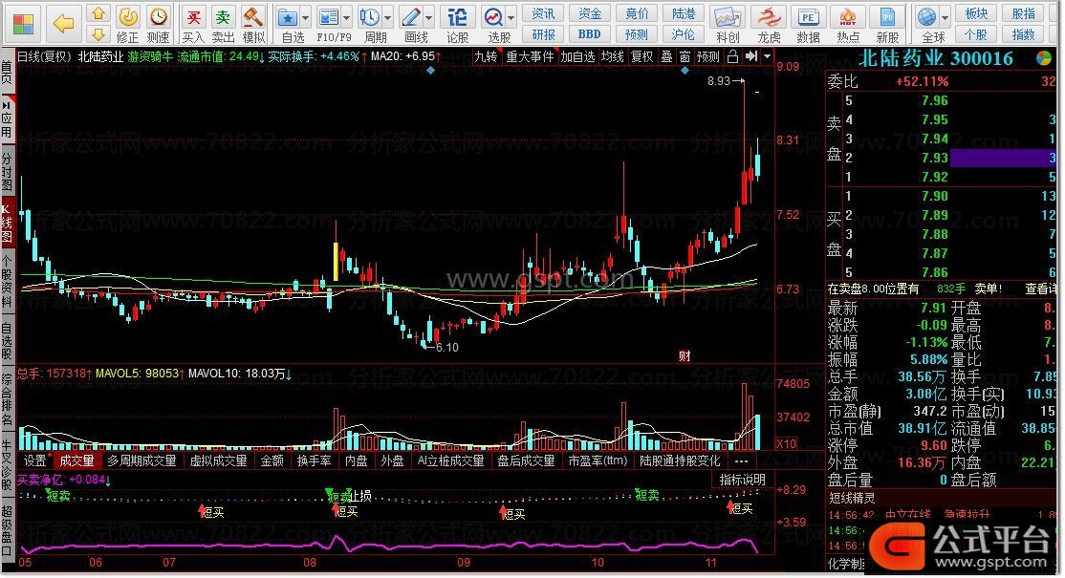Screen dimensions: 1065x578
Task: Open the 论股 stock discussion icon
Action: [x=457, y=17]
